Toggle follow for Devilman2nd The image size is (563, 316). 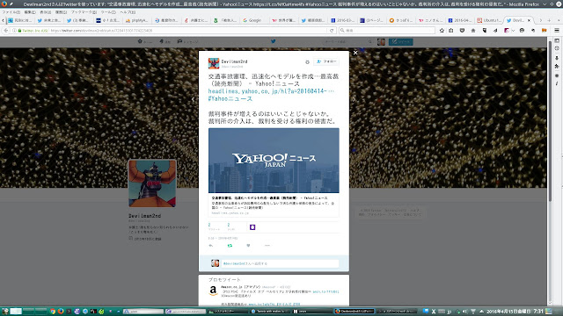326,61
